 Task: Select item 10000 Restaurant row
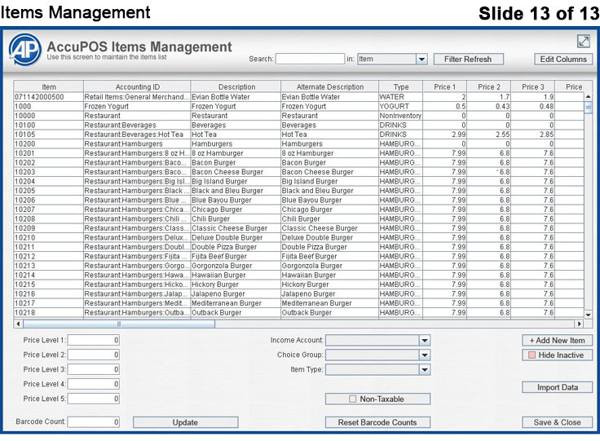pos(298,116)
